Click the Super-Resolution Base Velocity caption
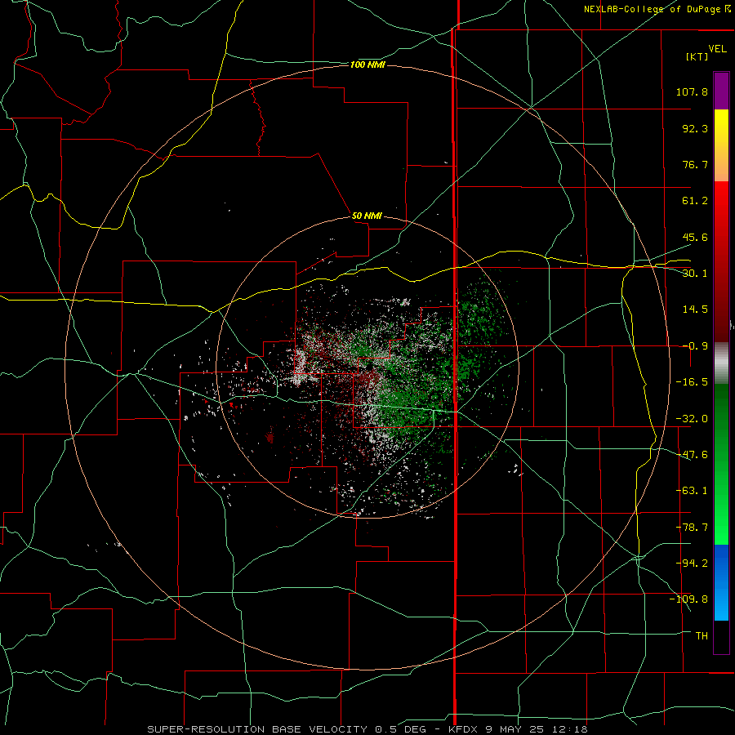This screenshot has width=735, height=735. tap(367, 729)
